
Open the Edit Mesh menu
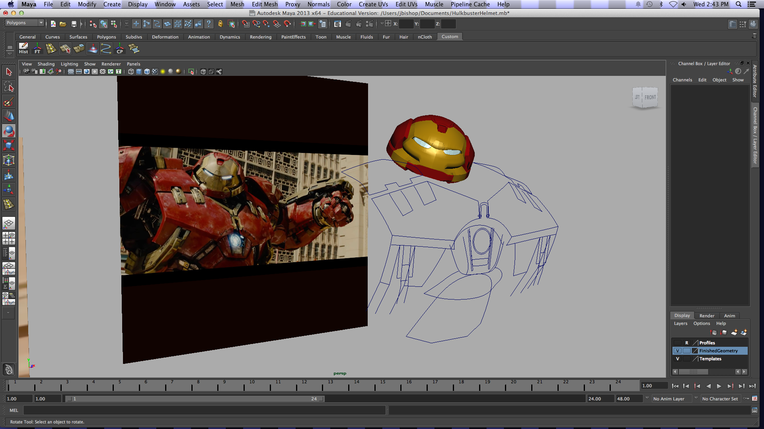(x=265, y=4)
